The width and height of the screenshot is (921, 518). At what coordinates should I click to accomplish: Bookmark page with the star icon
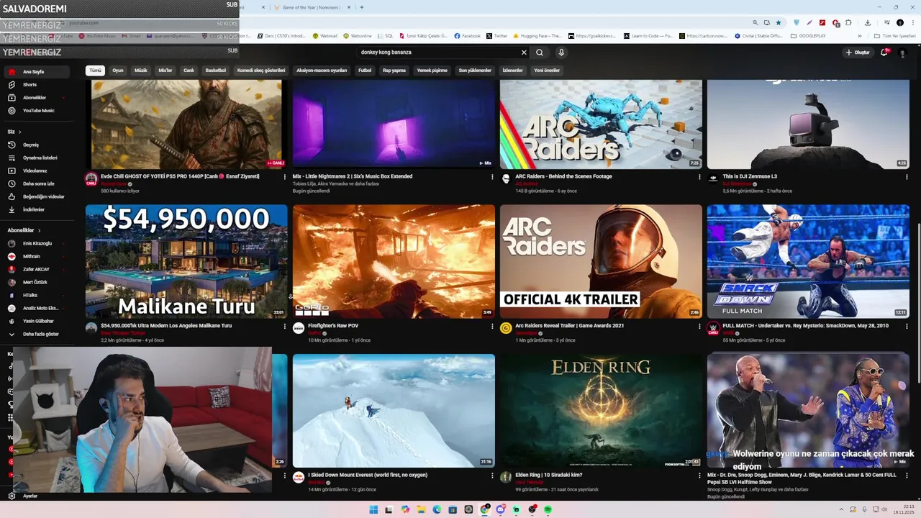point(778,23)
